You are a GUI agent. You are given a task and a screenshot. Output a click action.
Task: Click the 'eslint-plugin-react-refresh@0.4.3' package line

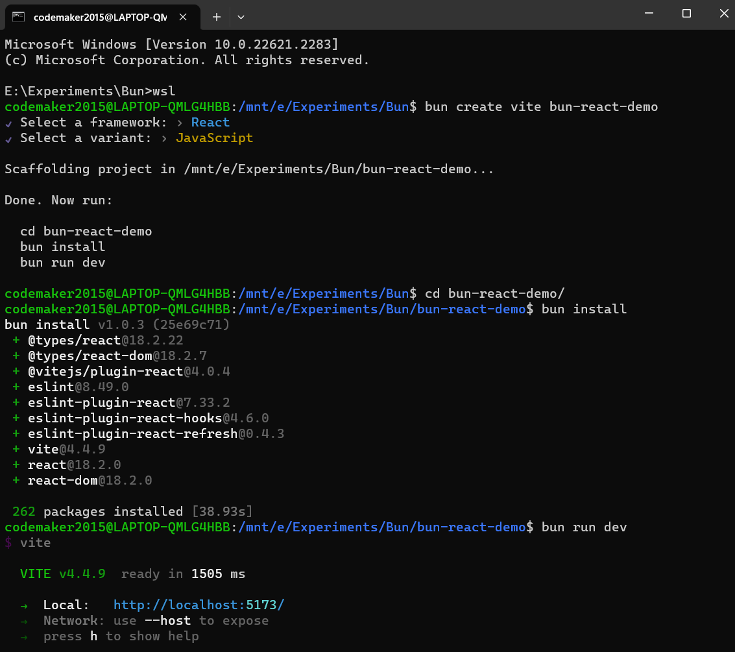tap(148, 433)
